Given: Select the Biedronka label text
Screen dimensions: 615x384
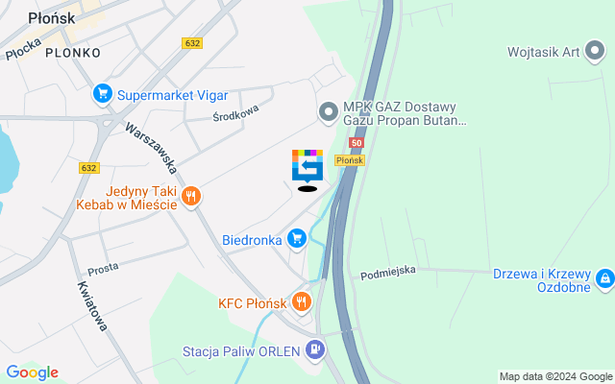Looking at the screenshot, I should click(x=252, y=240).
